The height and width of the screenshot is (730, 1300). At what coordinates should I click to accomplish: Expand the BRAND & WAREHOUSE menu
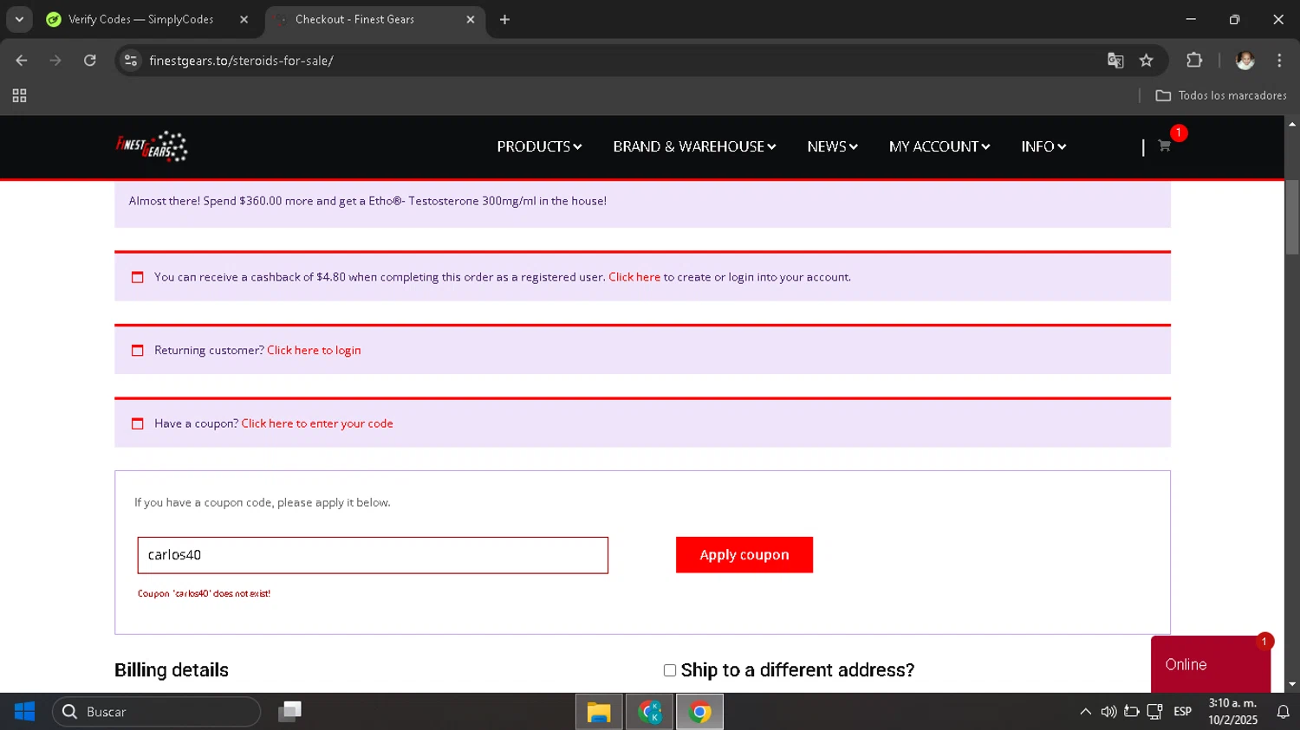(694, 146)
